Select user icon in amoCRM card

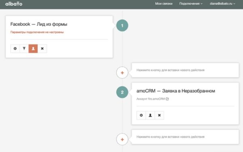click(x=150, y=115)
